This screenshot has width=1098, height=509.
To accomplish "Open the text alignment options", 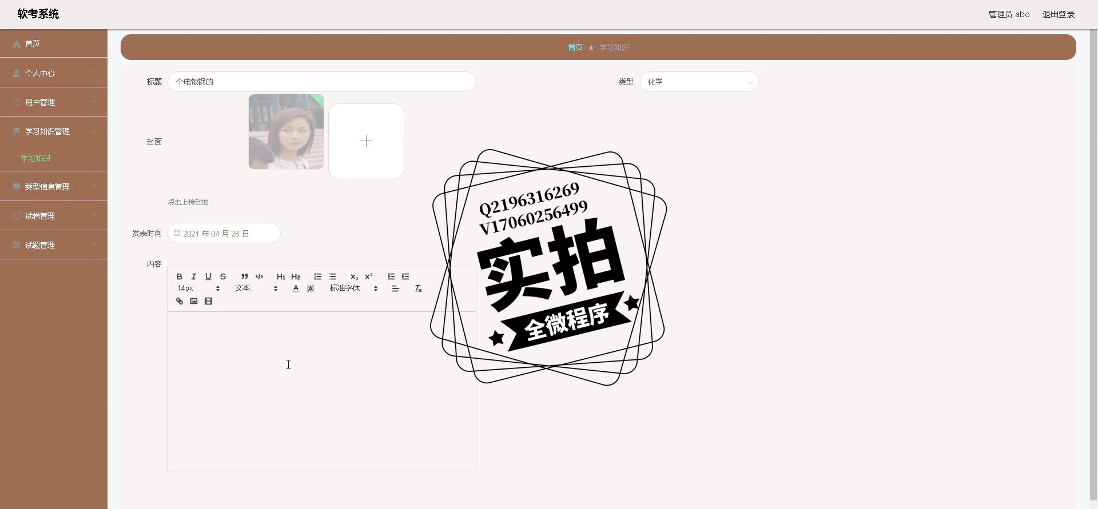I will pyautogui.click(x=395, y=288).
